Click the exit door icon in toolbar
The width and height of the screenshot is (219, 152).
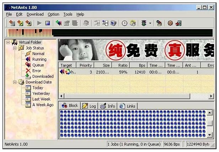(x=178, y=23)
